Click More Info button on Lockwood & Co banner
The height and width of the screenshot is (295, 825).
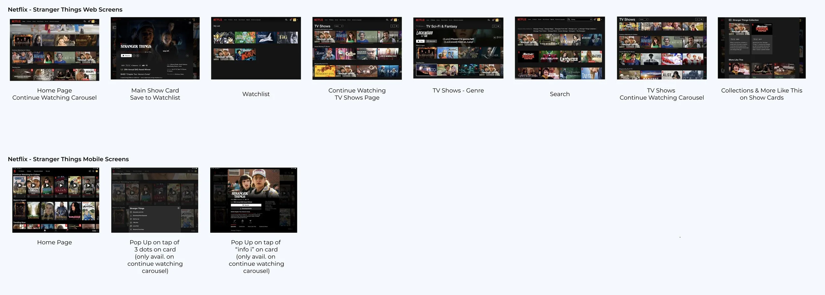431,41
